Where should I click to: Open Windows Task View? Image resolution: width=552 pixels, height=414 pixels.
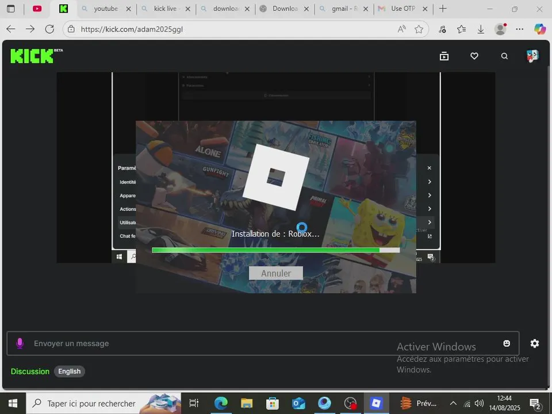click(x=194, y=404)
